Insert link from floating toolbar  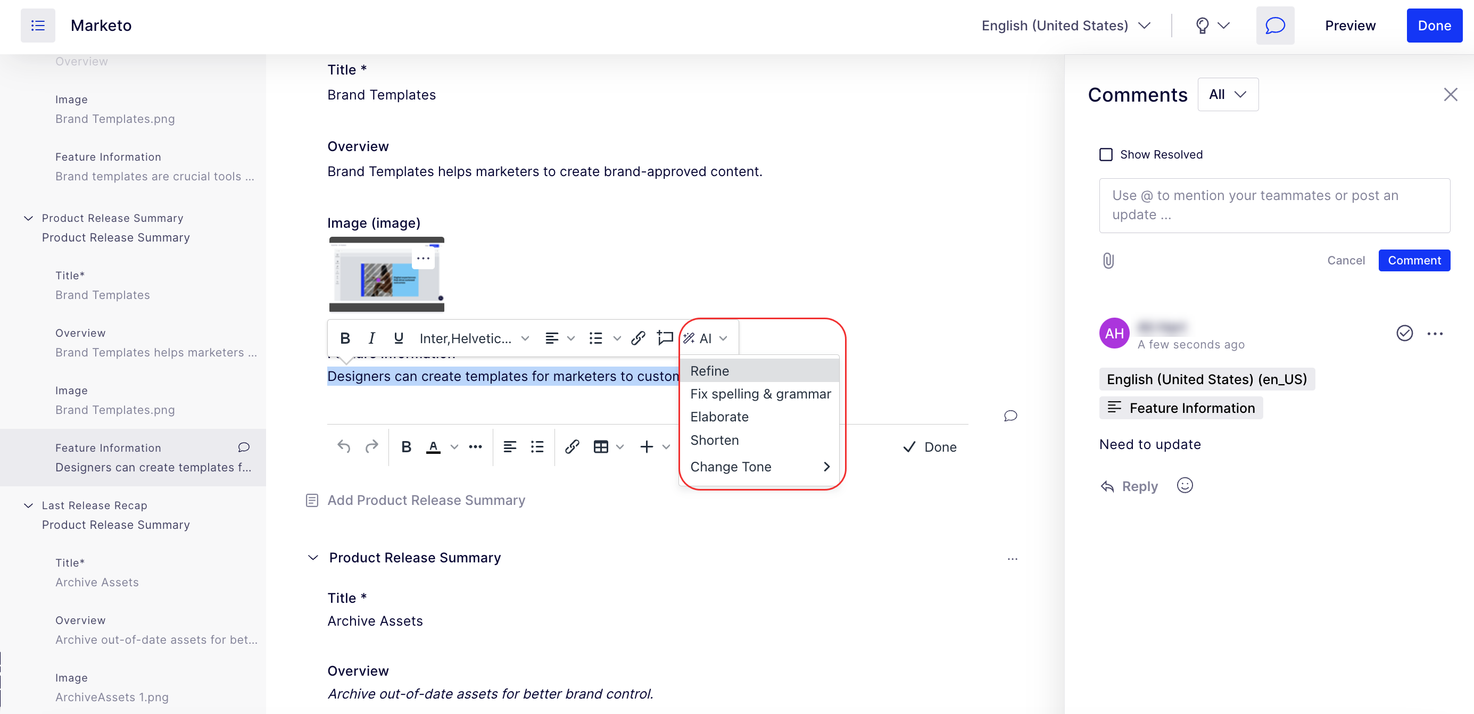point(638,338)
